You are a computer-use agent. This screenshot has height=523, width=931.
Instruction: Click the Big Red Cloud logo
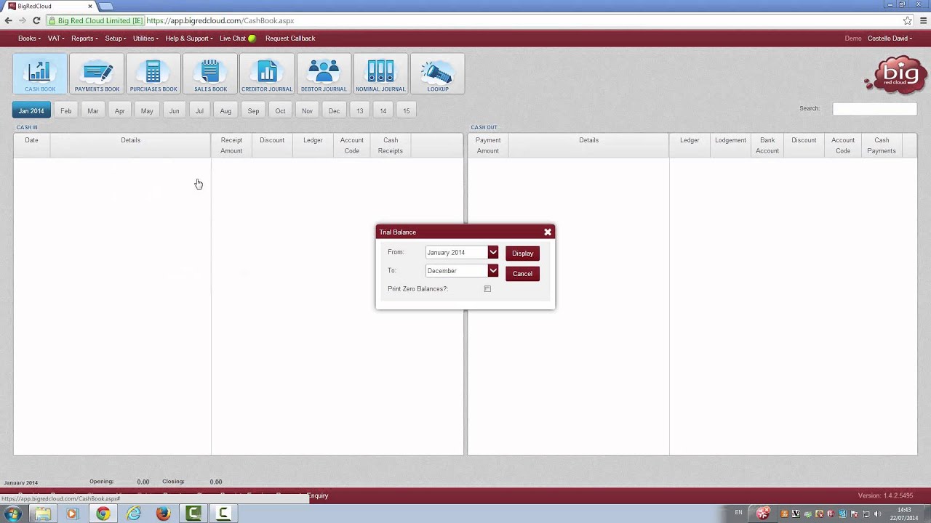coord(896,75)
